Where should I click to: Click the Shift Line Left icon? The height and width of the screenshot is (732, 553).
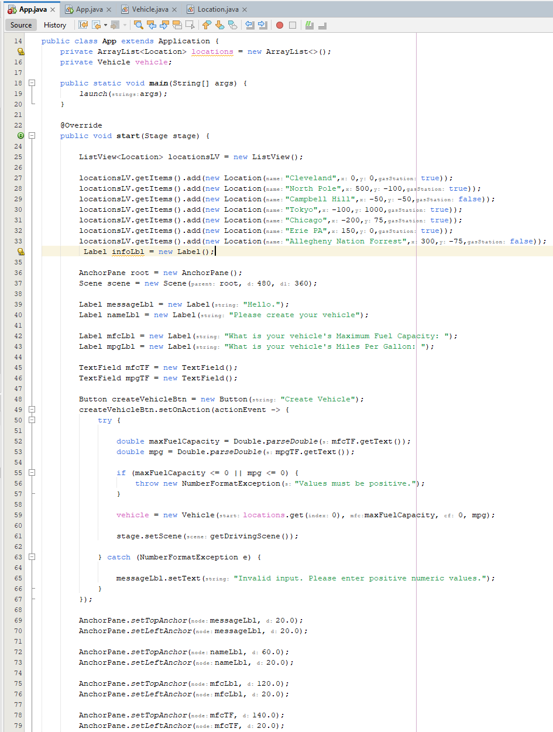[x=250, y=25]
